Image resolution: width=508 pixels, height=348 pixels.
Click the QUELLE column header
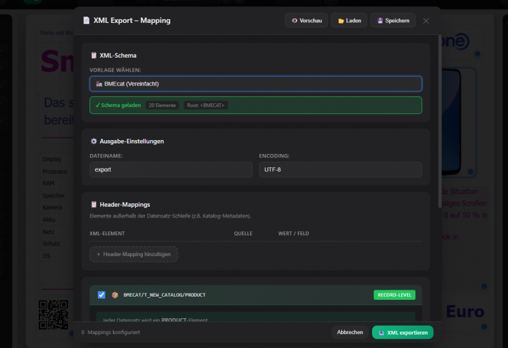coord(243,233)
